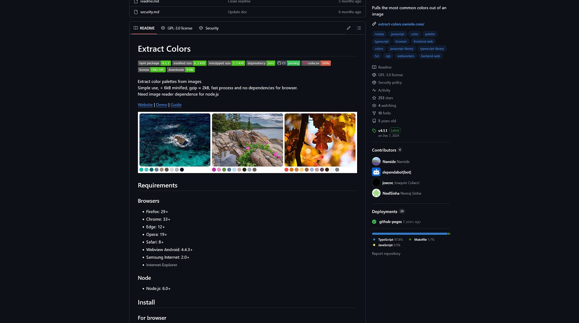Click the webworkers topic tag
Image resolution: width=579 pixels, height=323 pixels.
tap(406, 56)
